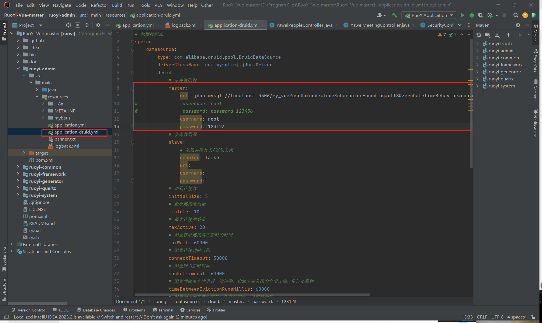
Task: Click Select Opened File target icon
Action: pyautogui.click(x=68, y=25)
